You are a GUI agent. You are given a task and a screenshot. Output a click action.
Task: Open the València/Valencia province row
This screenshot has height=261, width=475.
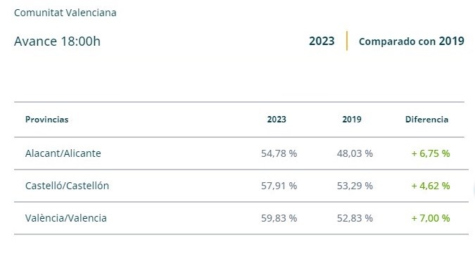click(241, 218)
